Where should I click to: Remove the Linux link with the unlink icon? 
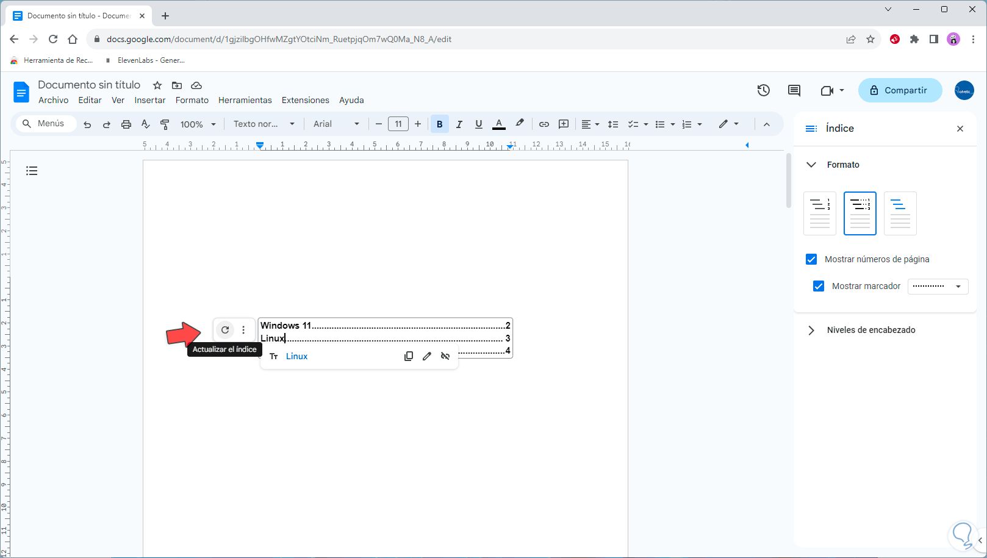pos(445,356)
